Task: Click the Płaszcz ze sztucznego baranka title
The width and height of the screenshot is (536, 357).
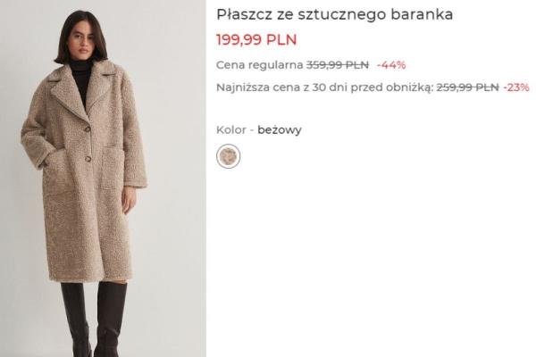Action: (x=335, y=14)
